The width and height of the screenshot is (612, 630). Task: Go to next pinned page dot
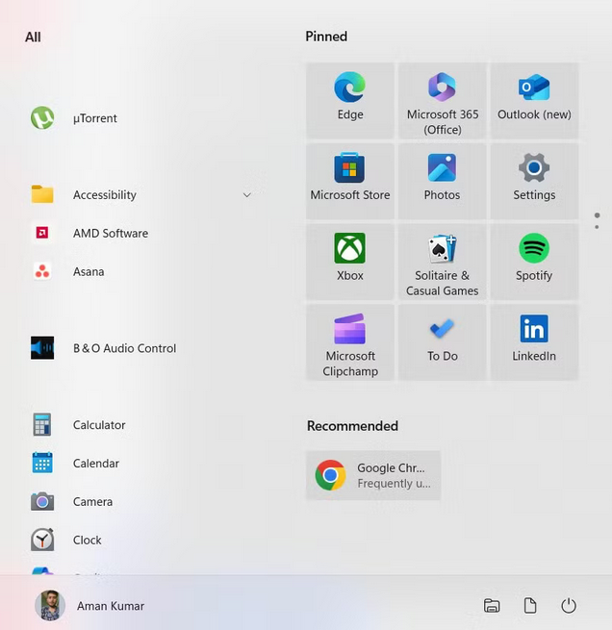click(598, 227)
